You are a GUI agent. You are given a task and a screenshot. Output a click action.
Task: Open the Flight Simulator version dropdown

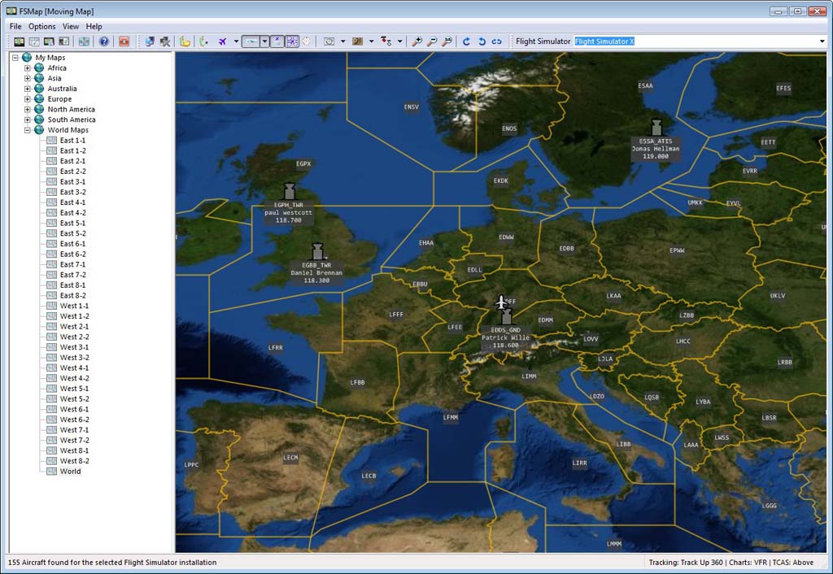(x=822, y=41)
